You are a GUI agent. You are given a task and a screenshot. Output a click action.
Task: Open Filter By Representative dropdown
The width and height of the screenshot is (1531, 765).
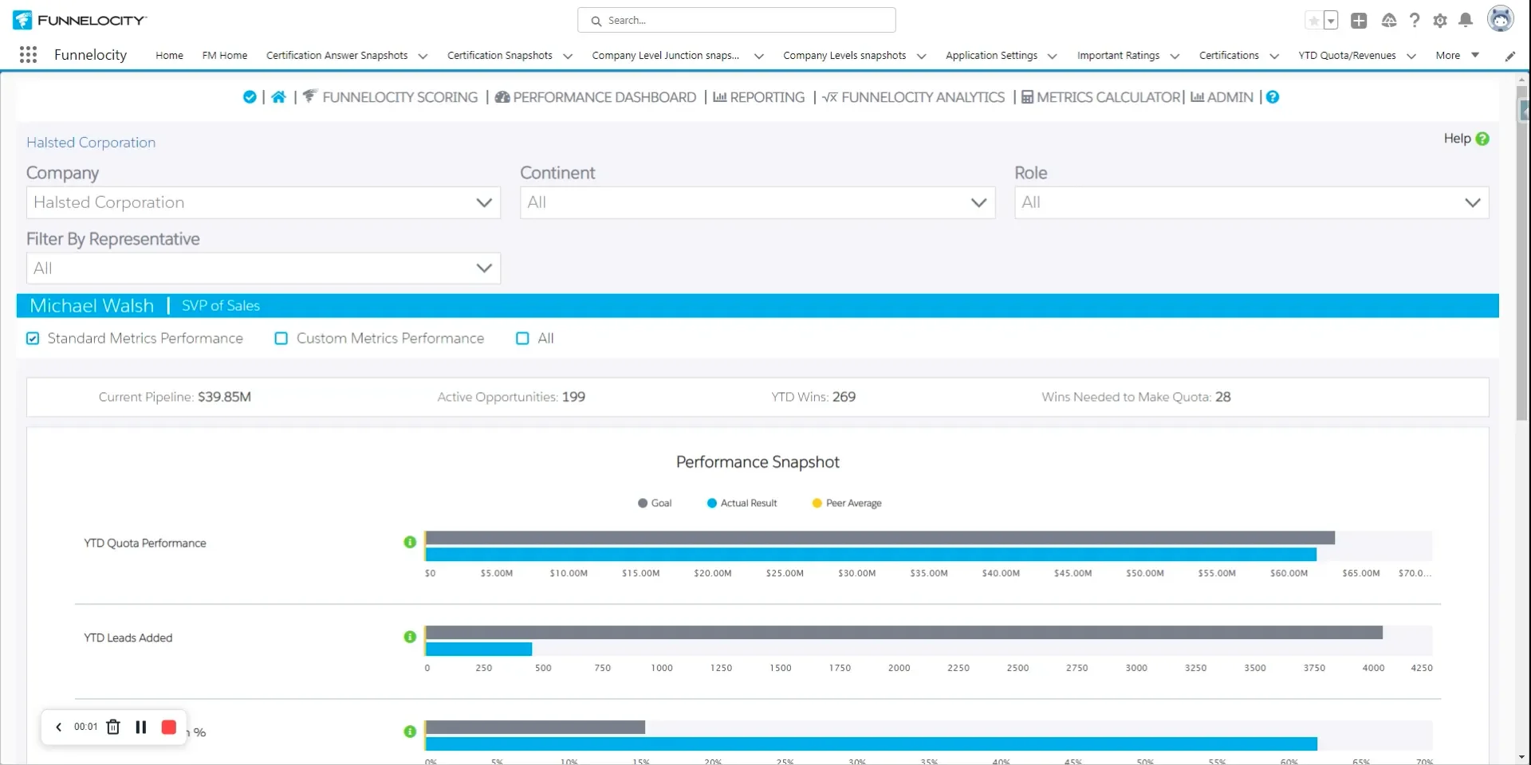click(263, 269)
